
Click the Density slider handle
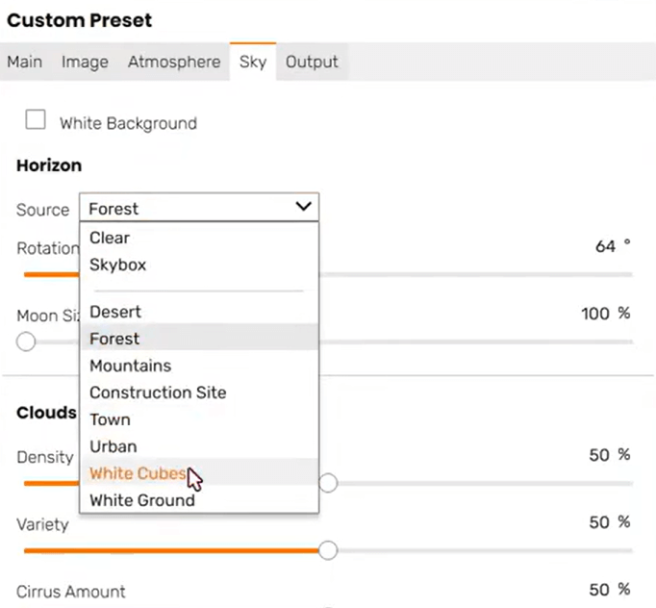point(328,483)
